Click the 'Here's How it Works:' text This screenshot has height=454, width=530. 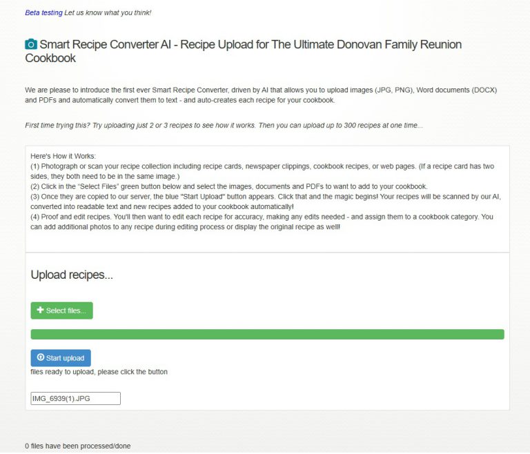point(63,156)
